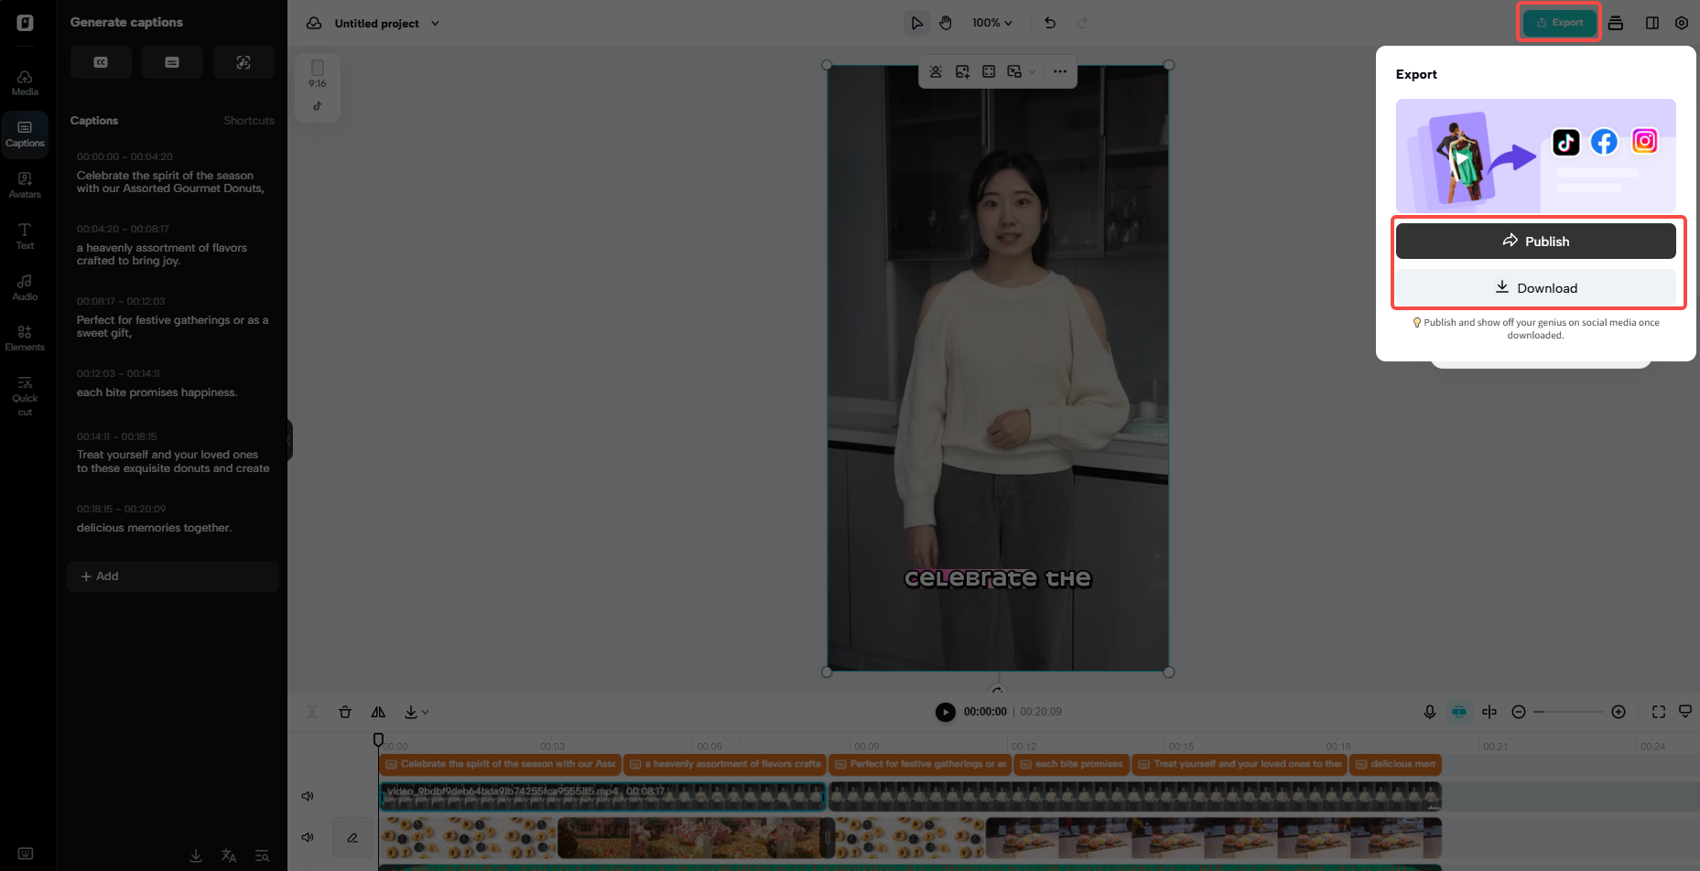Mute the background audio track
This screenshot has height=871, width=1700.
click(x=308, y=837)
